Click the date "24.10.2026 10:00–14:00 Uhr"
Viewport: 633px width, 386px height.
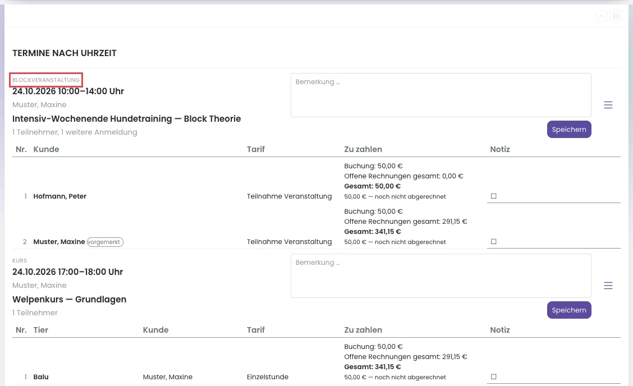click(x=68, y=91)
